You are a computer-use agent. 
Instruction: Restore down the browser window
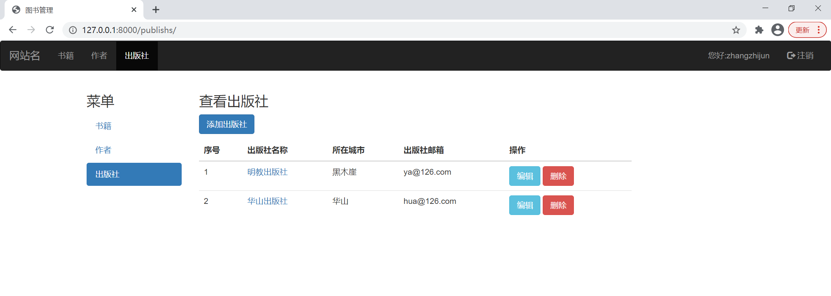click(791, 8)
